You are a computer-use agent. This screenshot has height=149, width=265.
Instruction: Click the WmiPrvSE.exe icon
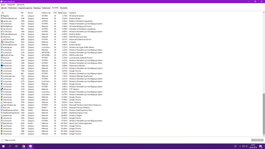pos(2,55)
